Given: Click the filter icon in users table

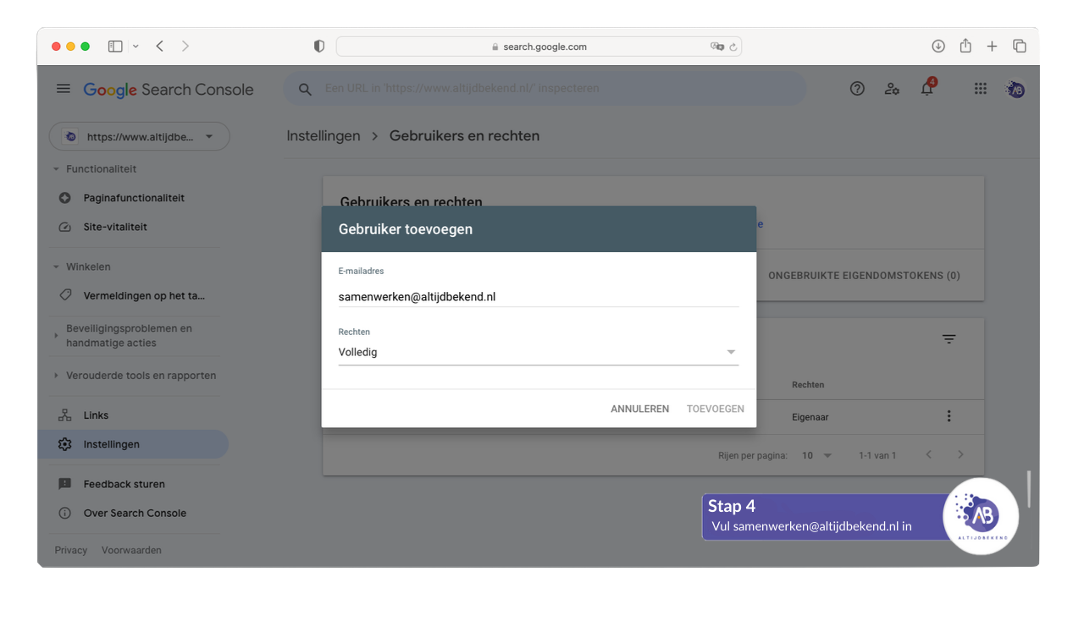Looking at the screenshot, I should point(949,339).
